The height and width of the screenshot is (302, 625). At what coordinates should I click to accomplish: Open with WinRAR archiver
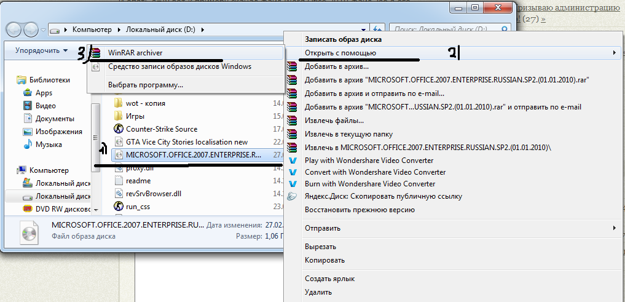click(186, 53)
